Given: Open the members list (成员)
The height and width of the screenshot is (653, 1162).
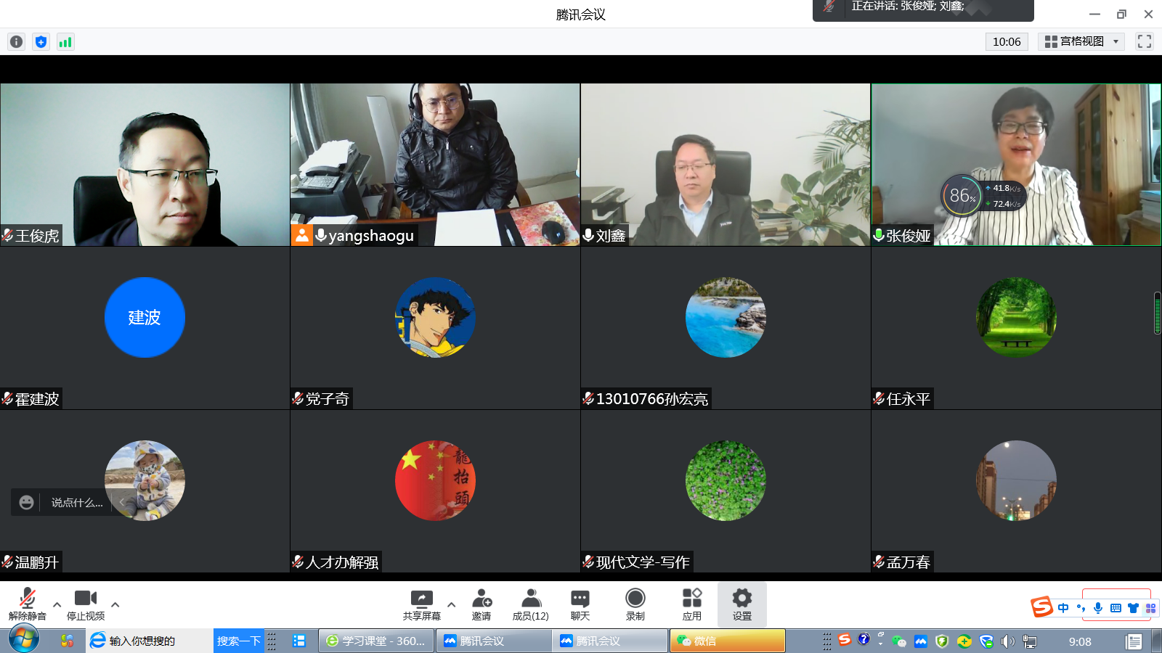Looking at the screenshot, I should tap(531, 604).
